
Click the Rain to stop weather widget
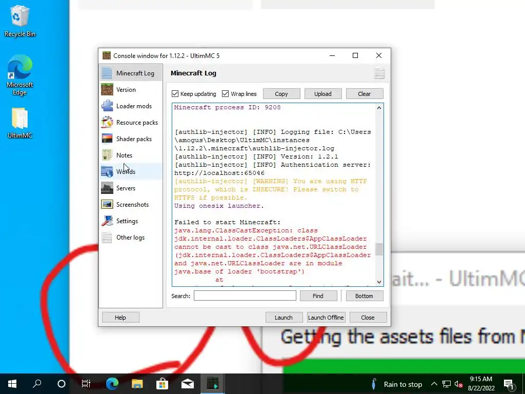(397, 384)
